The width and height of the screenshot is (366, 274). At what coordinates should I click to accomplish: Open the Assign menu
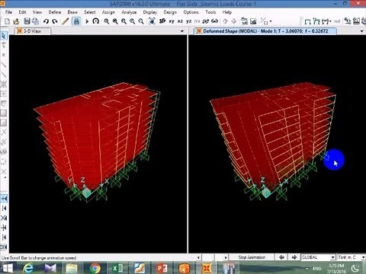coord(108,12)
